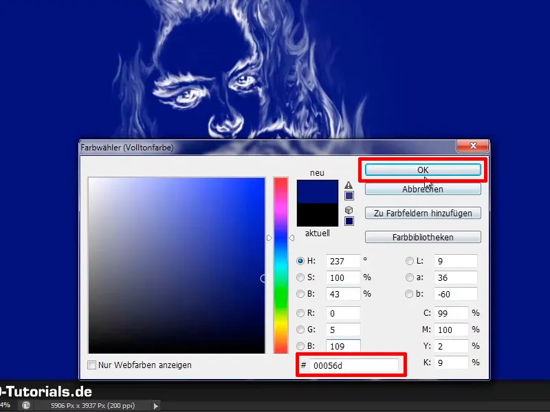The width and height of the screenshot is (550, 412).
Task: Click Zu Farbfeldern hinzufügen button
Action: tap(423, 213)
